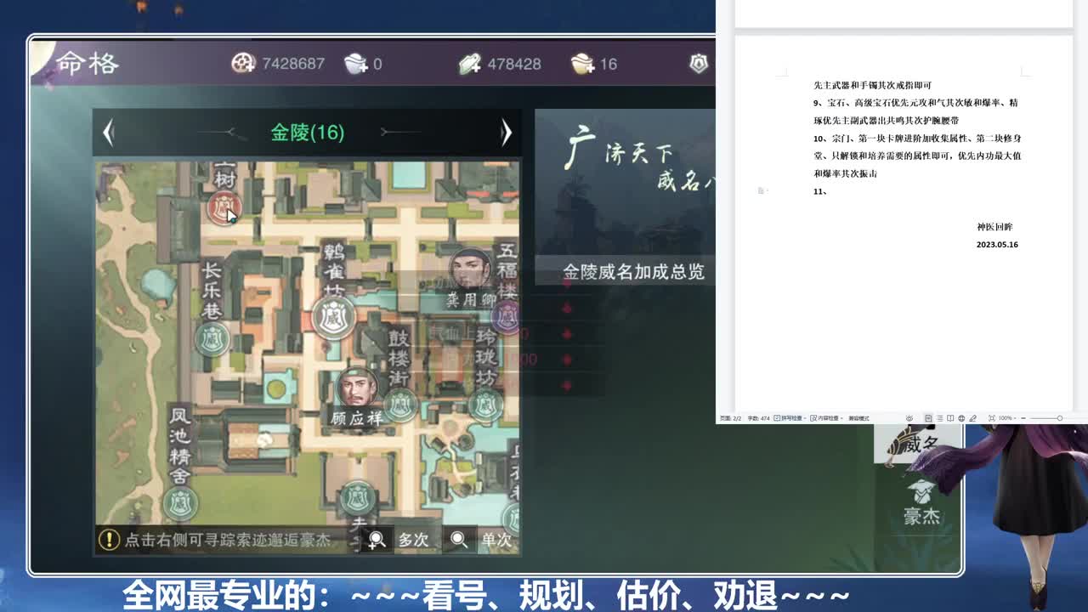Click the word count 474 in status bar

click(x=759, y=418)
